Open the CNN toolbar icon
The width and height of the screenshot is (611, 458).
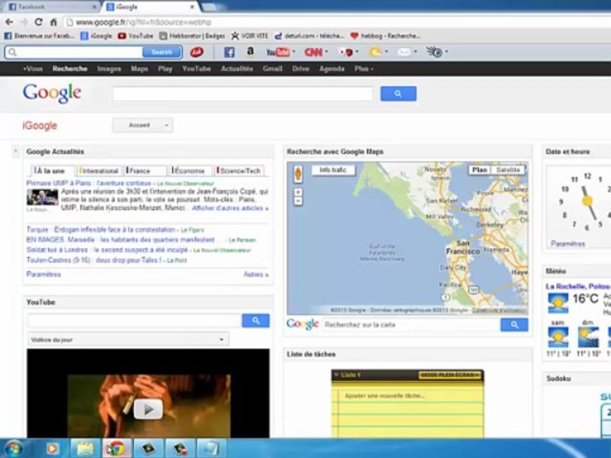(313, 52)
